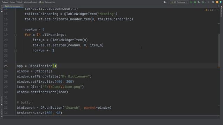Screen dimensions: 223x125
Task: Click rowNum = 0 on line 18
Action: tap(34, 30)
